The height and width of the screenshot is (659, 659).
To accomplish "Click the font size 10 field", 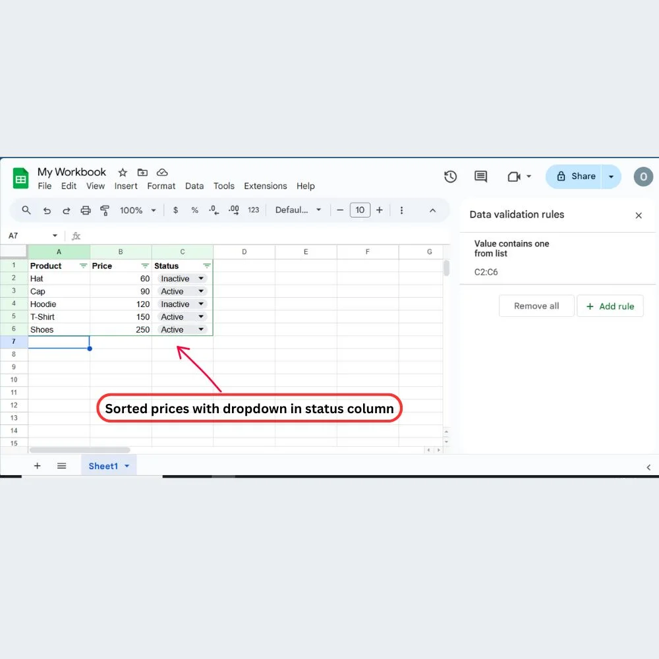I will 360,210.
